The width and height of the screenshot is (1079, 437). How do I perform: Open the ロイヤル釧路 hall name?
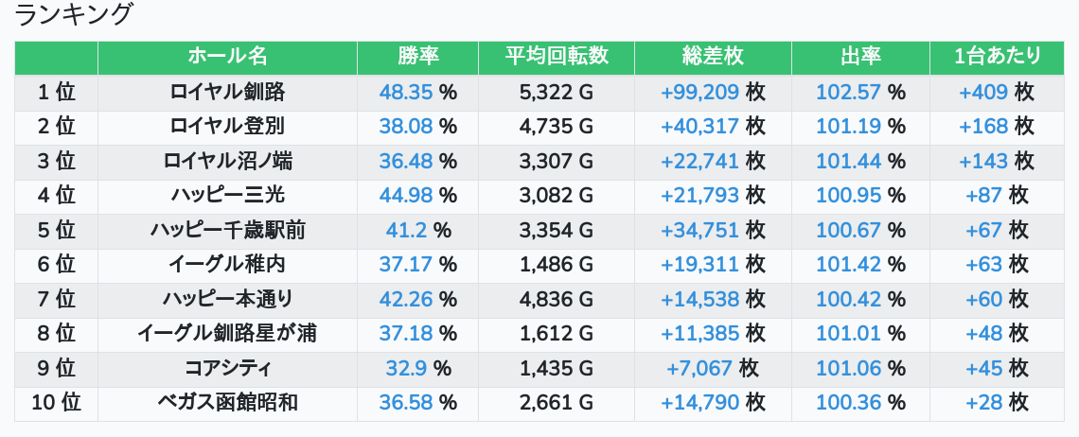(227, 92)
